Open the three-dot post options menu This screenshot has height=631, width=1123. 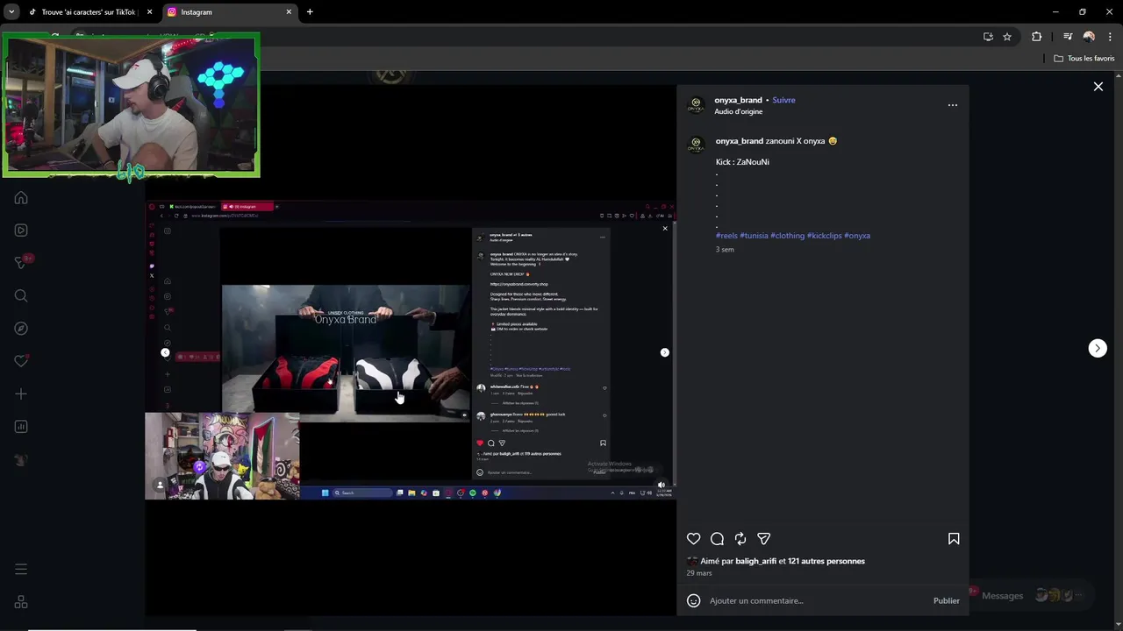953,105
